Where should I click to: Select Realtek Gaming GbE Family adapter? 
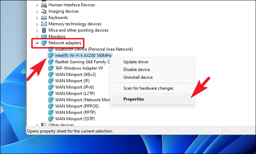pyautogui.click(x=82, y=62)
